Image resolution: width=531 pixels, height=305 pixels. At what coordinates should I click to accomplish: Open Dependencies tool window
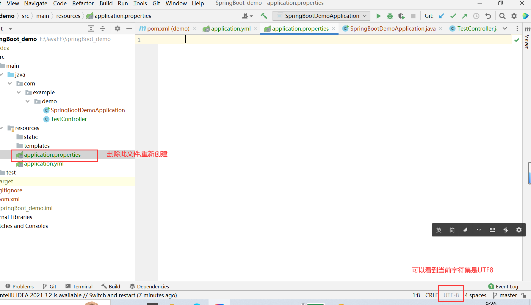[x=149, y=286]
